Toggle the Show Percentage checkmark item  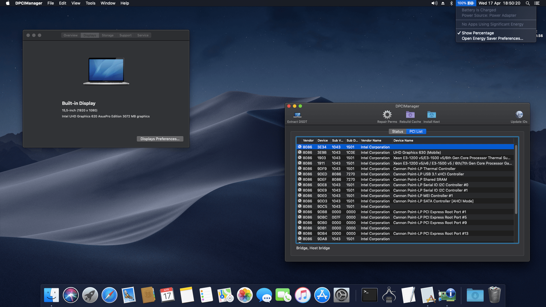(x=478, y=33)
